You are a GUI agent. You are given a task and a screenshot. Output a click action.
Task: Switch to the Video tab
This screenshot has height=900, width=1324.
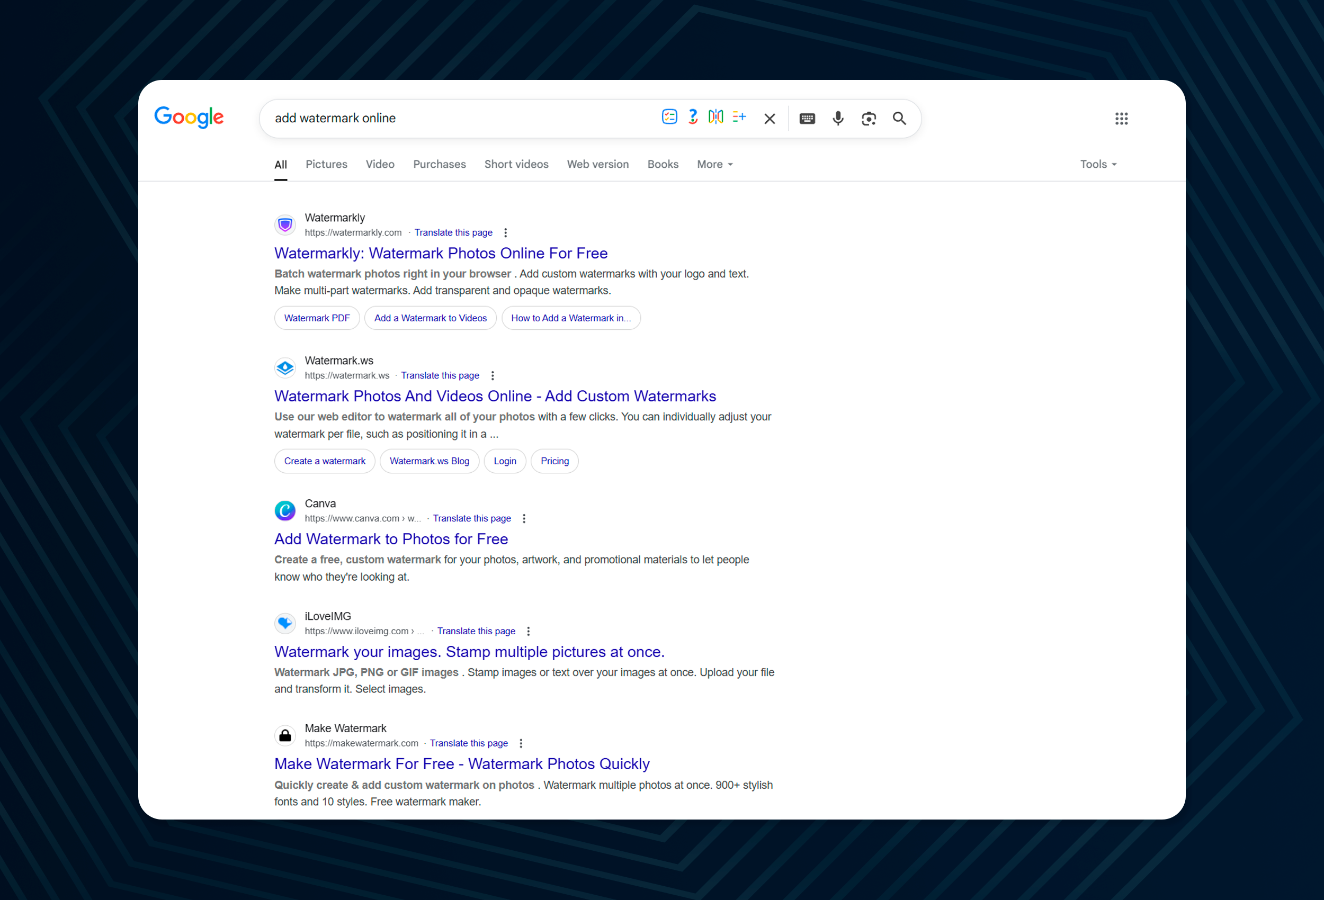pyautogui.click(x=380, y=165)
